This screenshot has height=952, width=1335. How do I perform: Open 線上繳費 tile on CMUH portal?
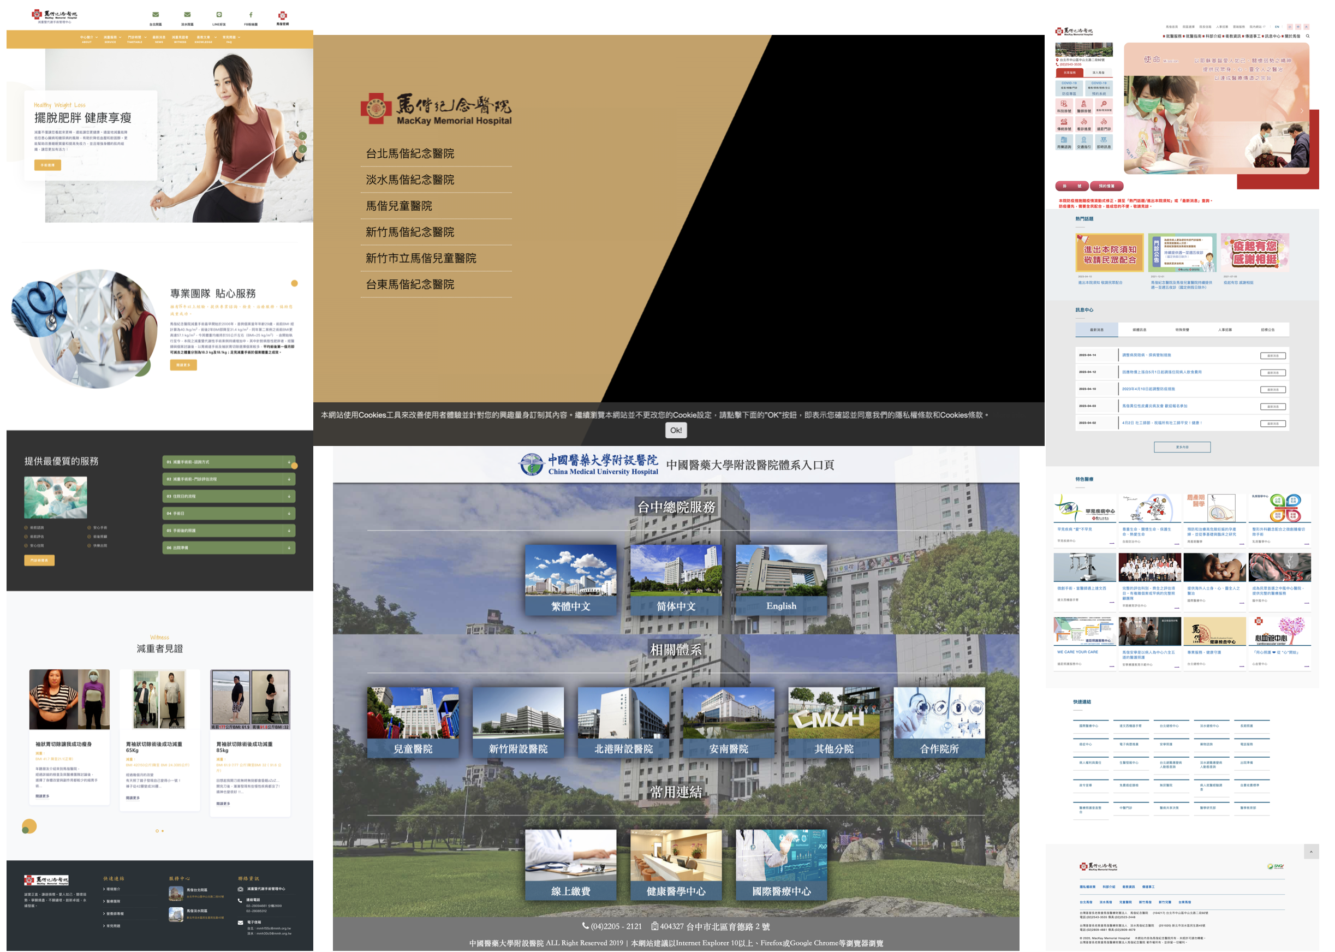[571, 865]
